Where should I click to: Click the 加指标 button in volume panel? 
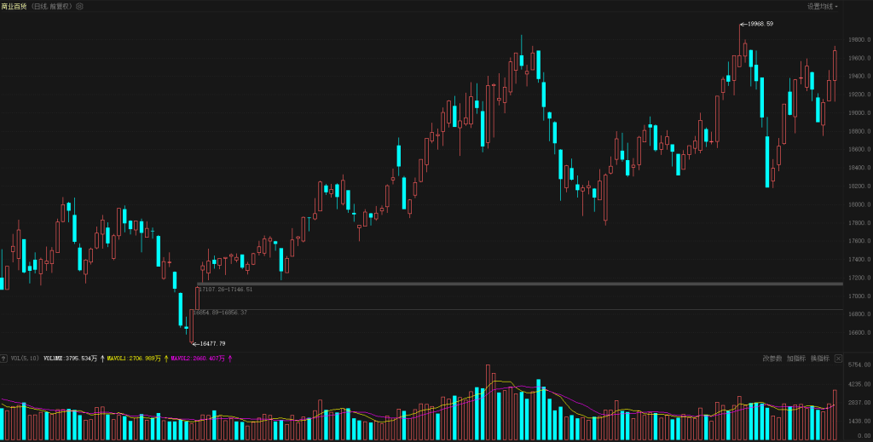click(795, 359)
